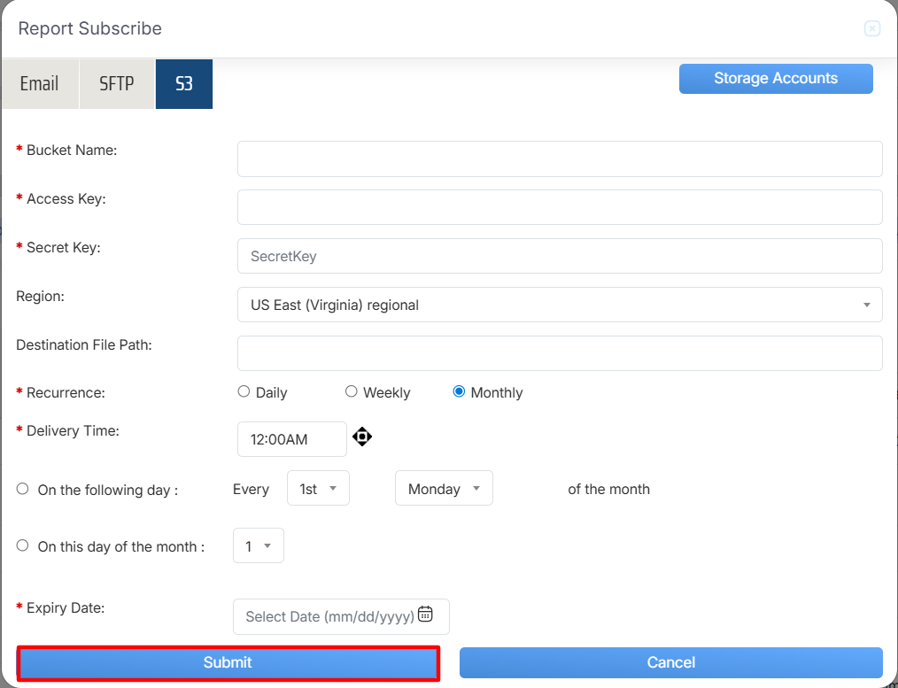The width and height of the screenshot is (898, 688).
Task: Choose the Monthly recurrence radio button
Action: 459,391
